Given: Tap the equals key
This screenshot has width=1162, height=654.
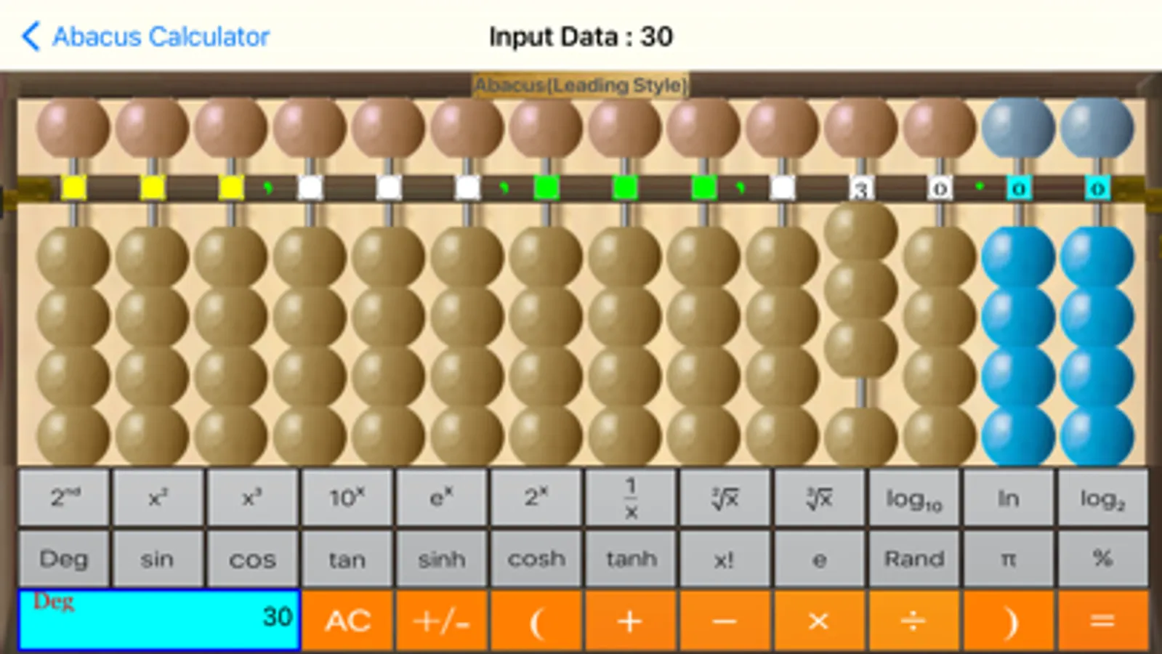Looking at the screenshot, I should (1103, 621).
